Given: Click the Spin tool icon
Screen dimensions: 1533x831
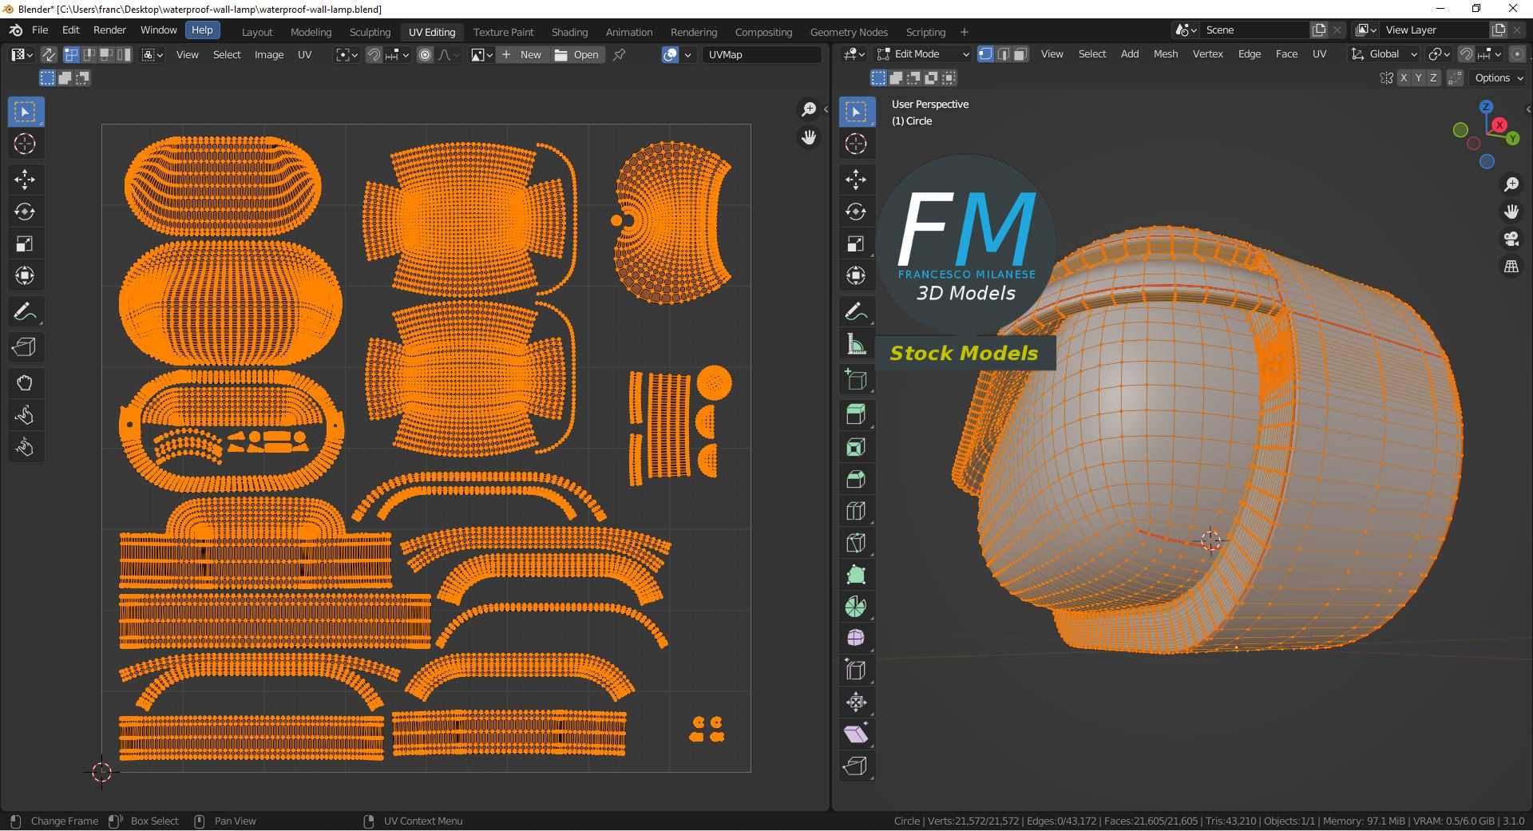Looking at the screenshot, I should 856,607.
